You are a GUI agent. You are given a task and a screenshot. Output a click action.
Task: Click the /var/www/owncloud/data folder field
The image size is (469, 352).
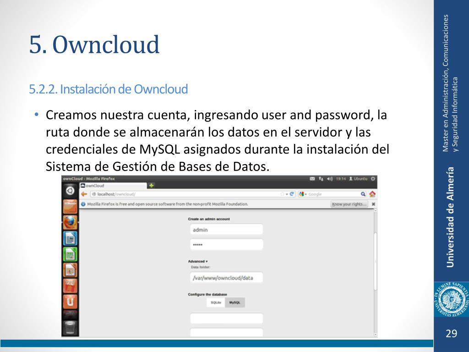226,278
